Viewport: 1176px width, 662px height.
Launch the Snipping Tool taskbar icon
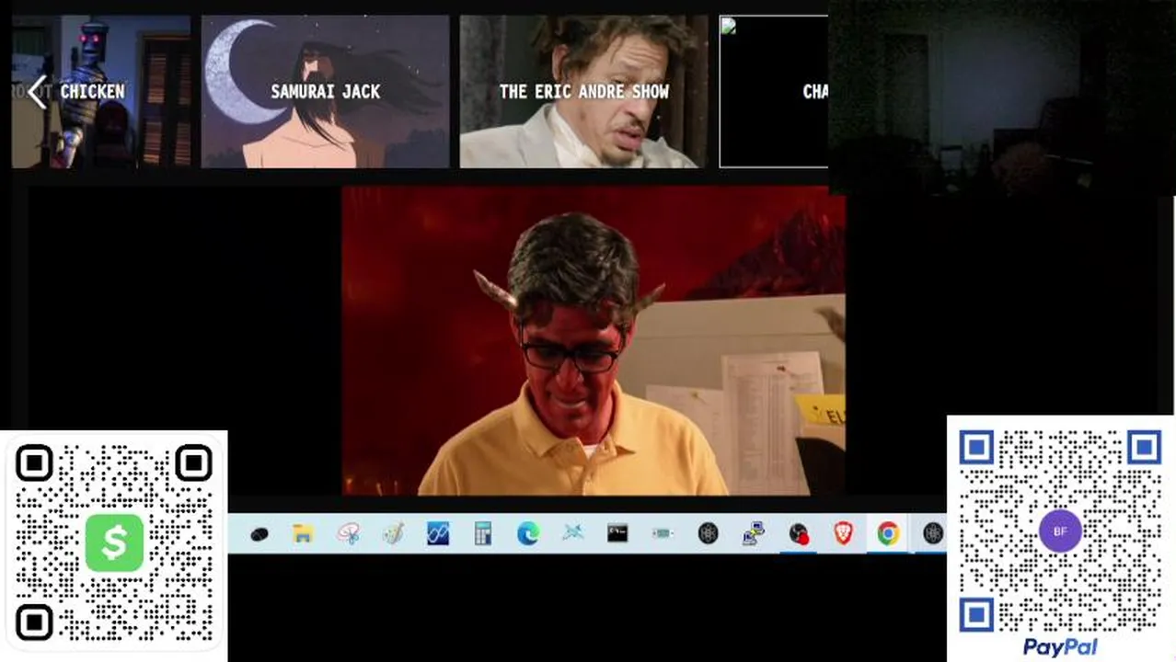348,533
